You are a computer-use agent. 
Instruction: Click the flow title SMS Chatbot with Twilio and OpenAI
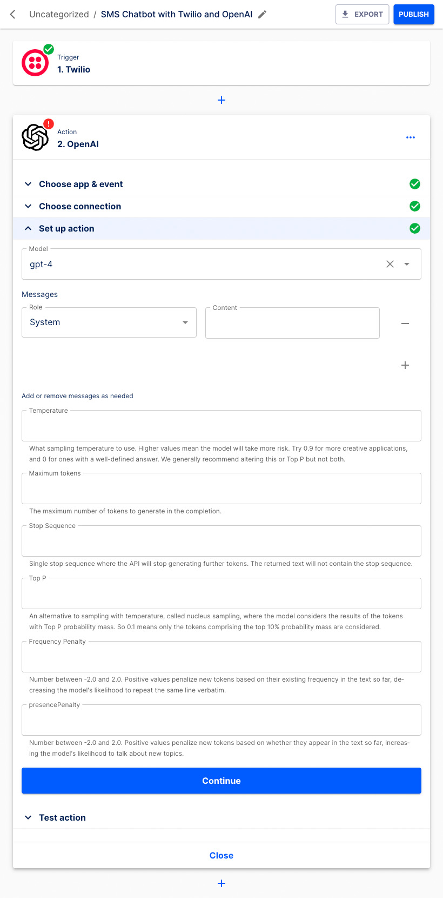[177, 14]
